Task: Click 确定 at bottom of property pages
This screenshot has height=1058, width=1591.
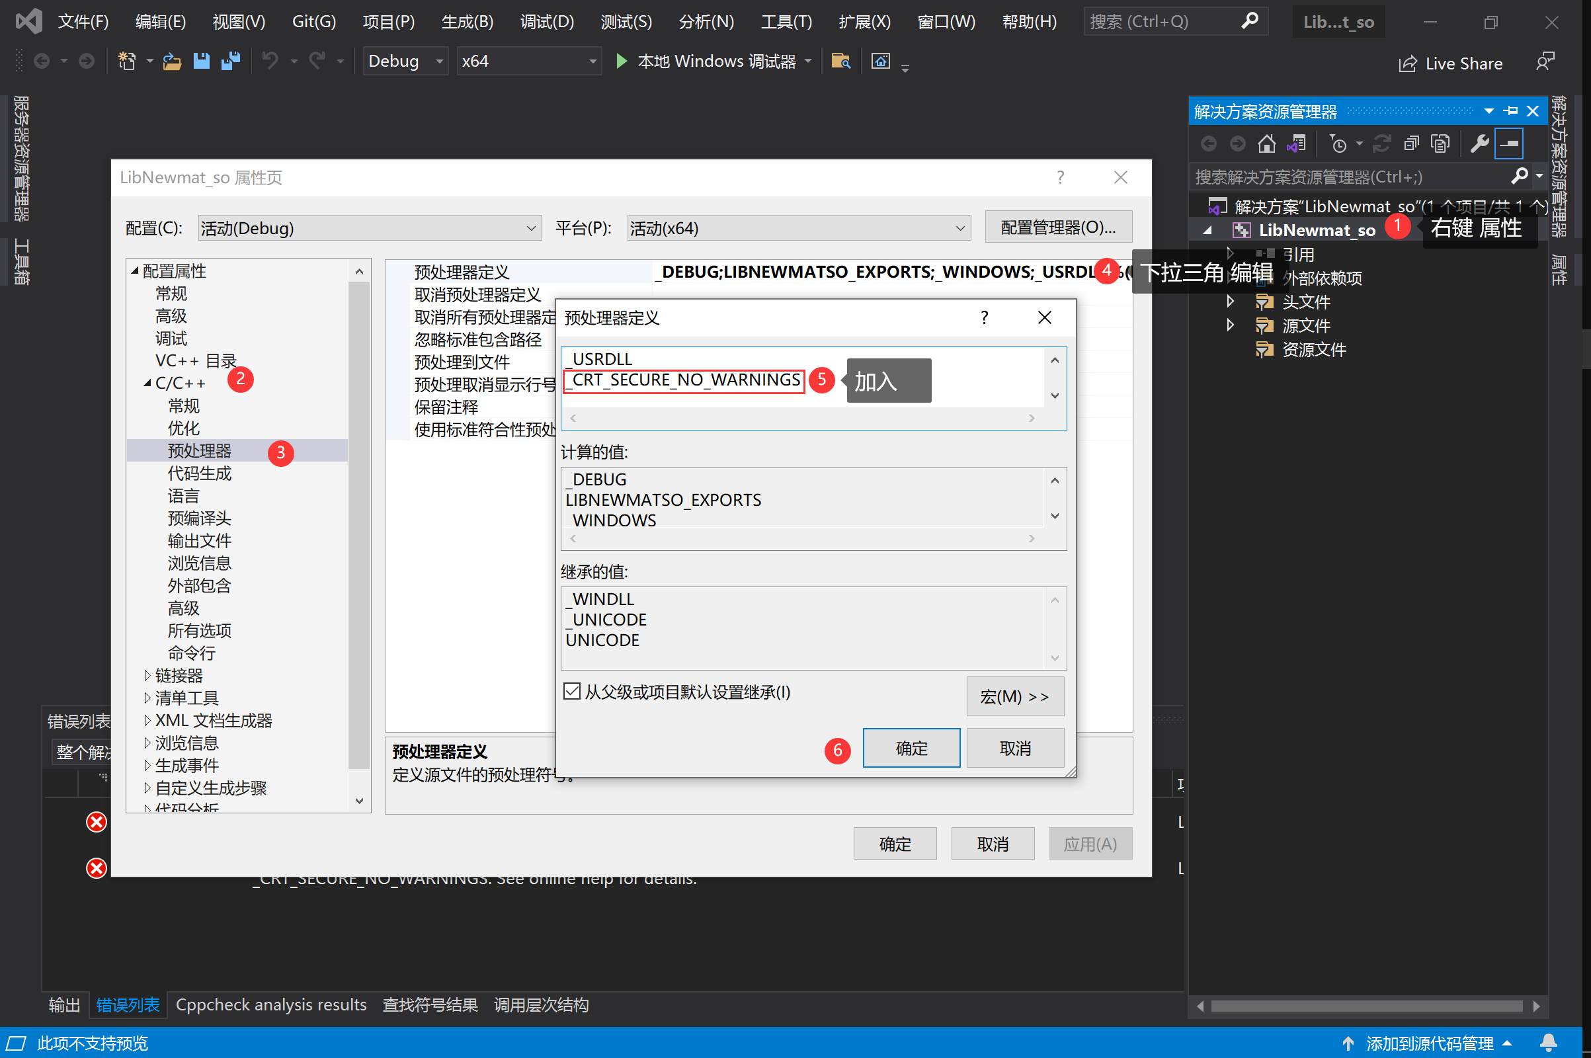Action: click(895, 844)
